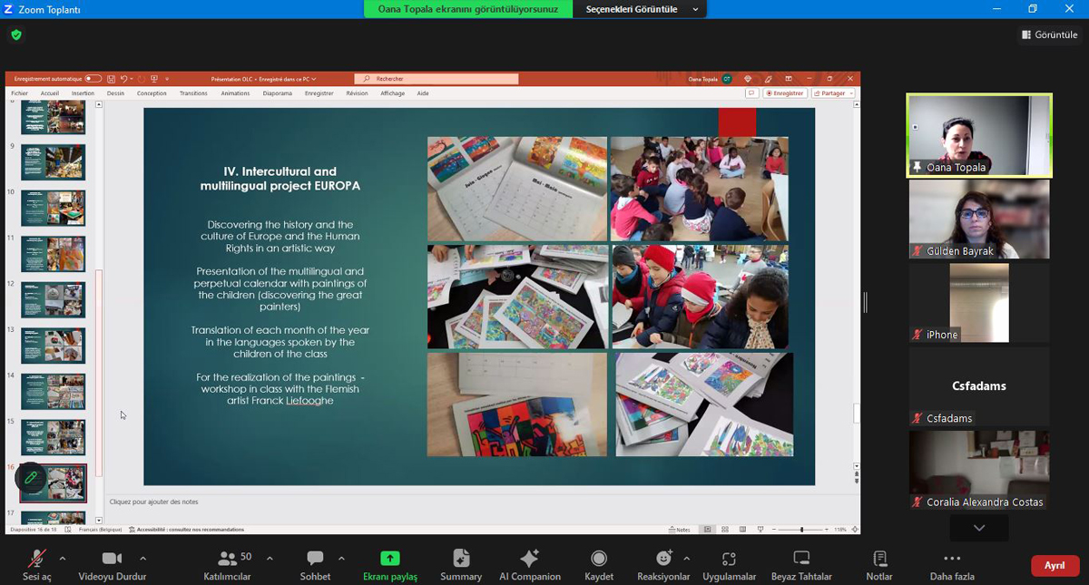Click Accessibilité recommendations in status bar

coord(186,530)
